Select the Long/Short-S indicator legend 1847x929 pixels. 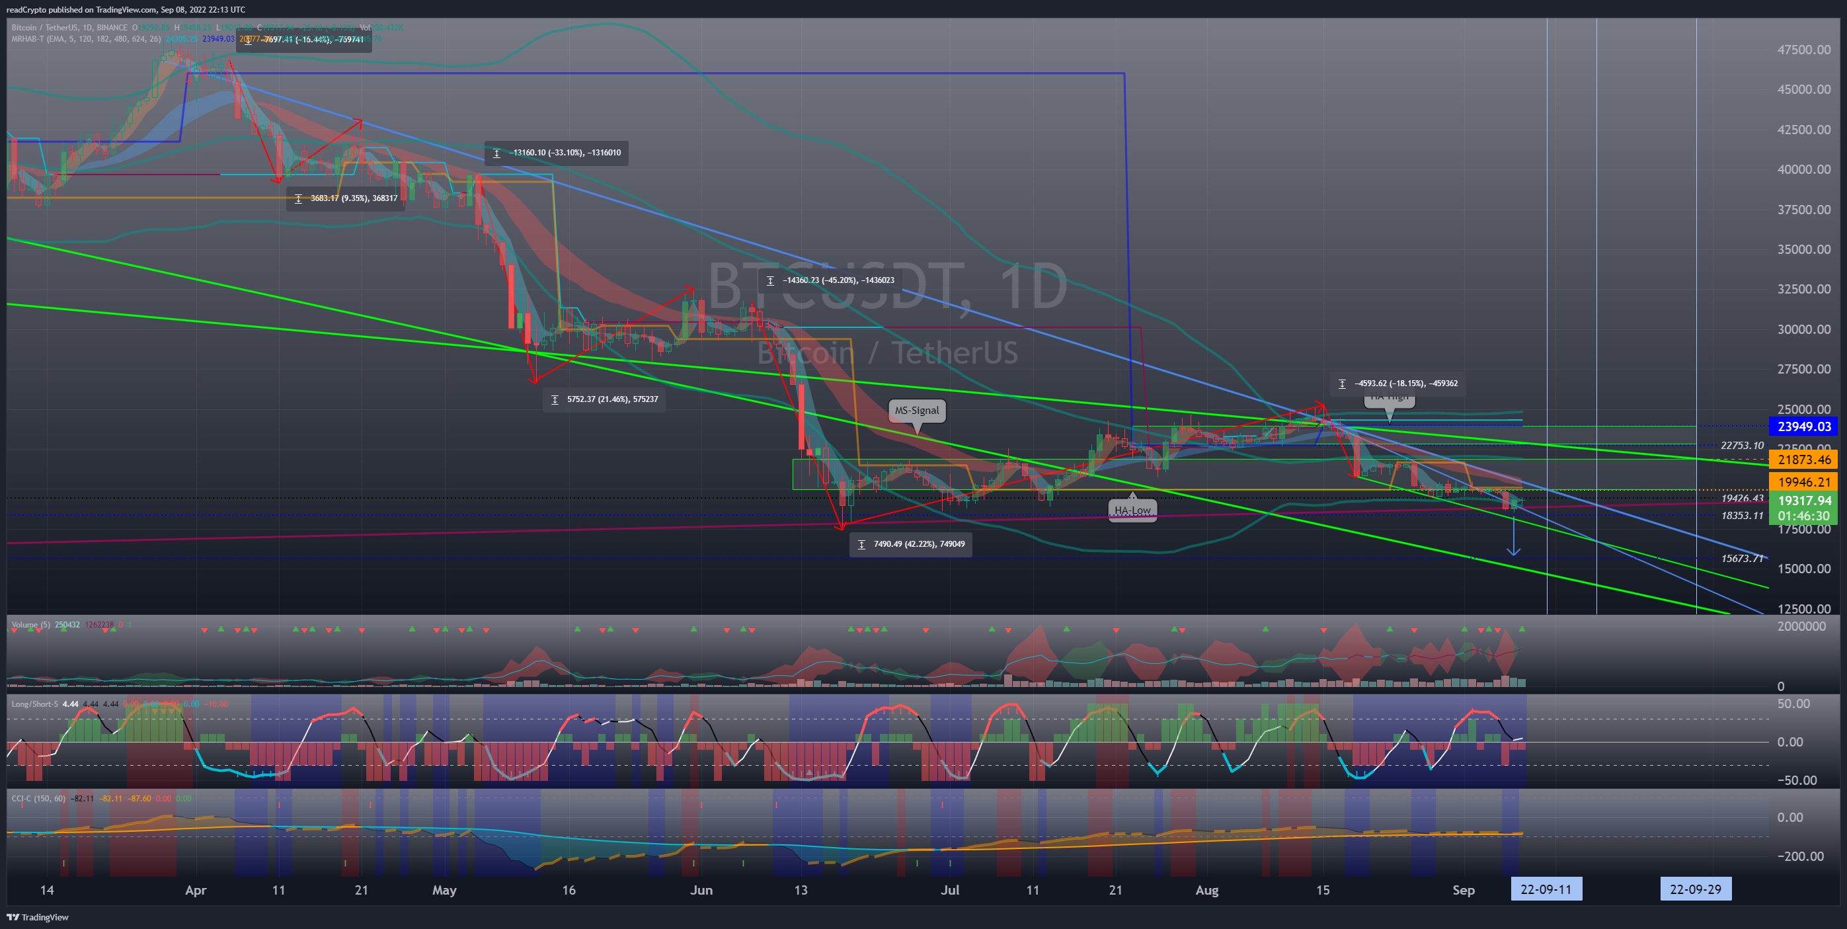pyautogui.click(x=34, y=704)
